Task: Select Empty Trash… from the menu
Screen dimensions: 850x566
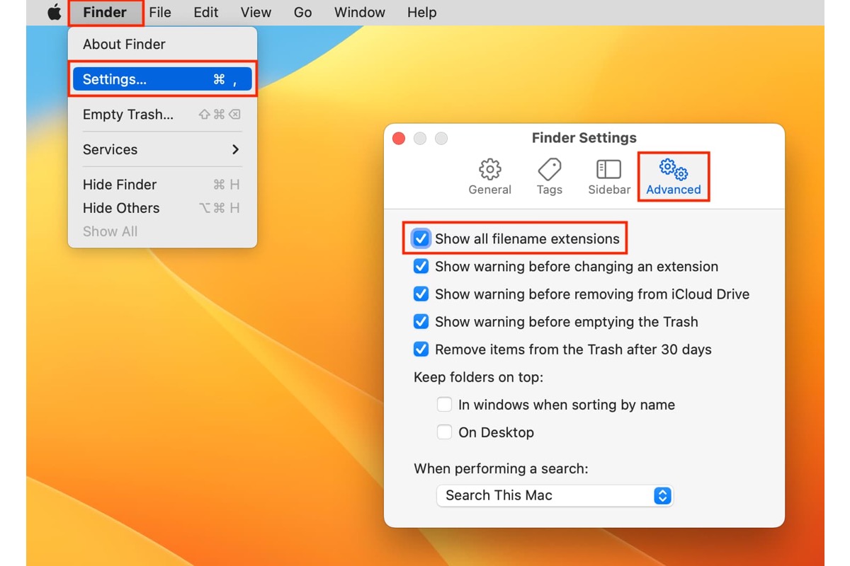Action: (128, 115)
